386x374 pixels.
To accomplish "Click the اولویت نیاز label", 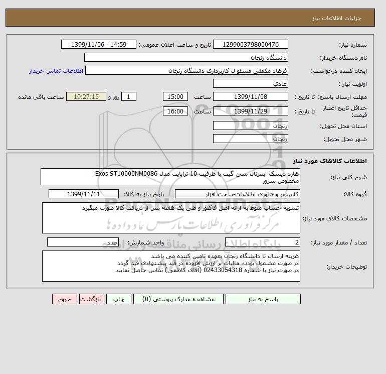I will [352, 84].
